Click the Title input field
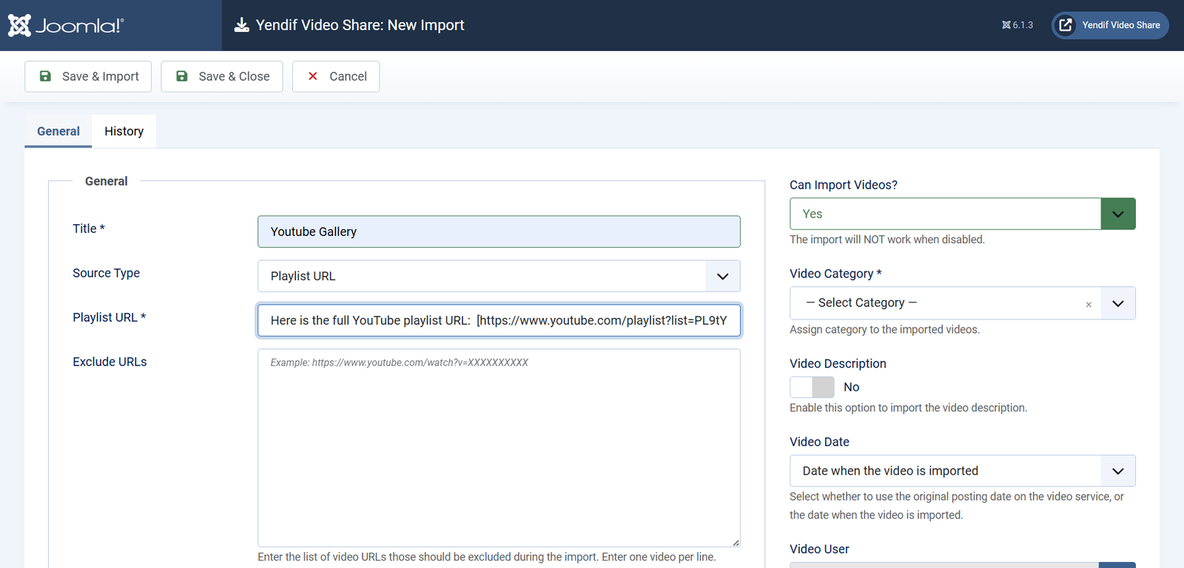 click(499, 231)
